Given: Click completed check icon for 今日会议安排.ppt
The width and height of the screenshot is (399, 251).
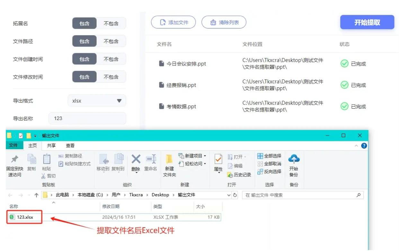Looking at the screenshot, I should click(344, 64).
